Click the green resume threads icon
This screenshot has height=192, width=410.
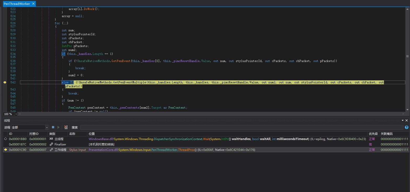coord(58,127)
